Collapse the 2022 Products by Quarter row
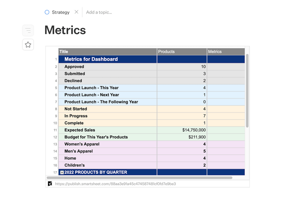The height and width of the screenshot is (199, 293). click(62, 172)
